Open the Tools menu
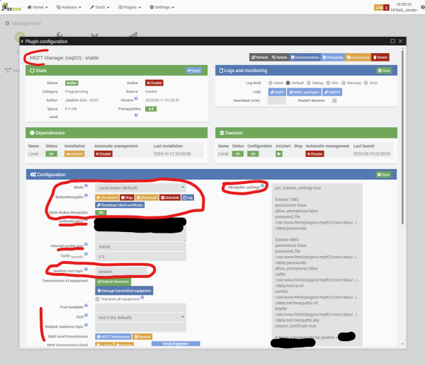This screenshot has height=365, width=425. point(99,7)
